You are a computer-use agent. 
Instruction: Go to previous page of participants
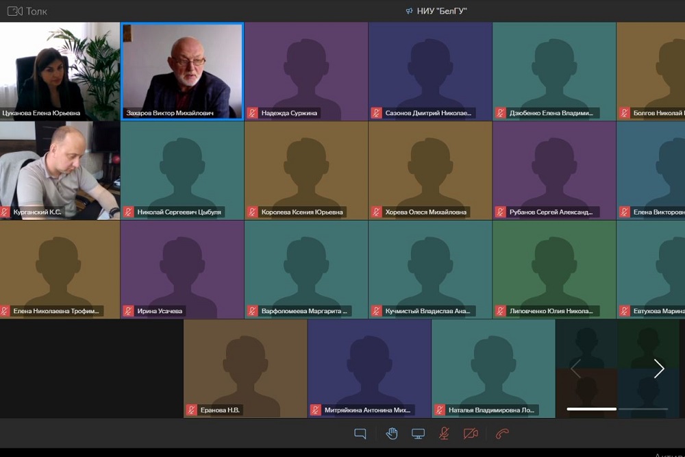click(576, 369)
